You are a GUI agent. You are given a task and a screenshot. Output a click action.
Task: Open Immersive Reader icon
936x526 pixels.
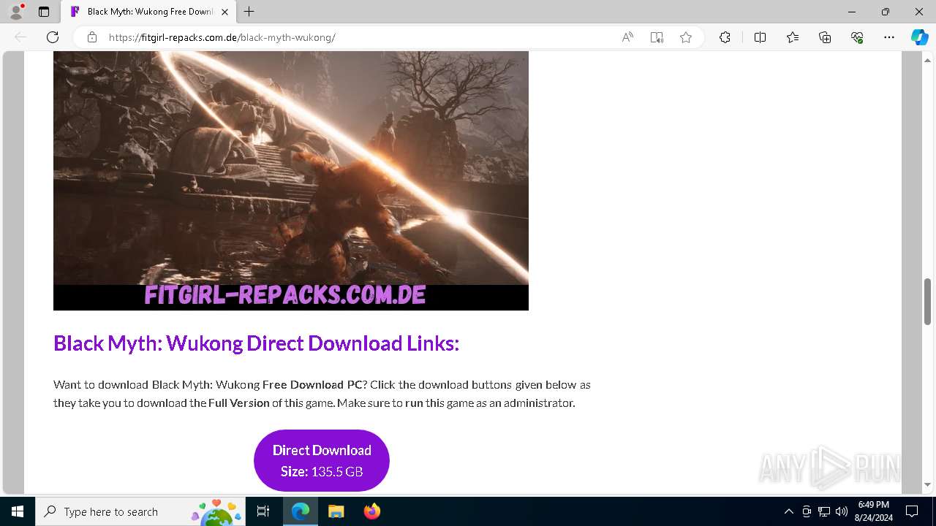coord(657,37)
